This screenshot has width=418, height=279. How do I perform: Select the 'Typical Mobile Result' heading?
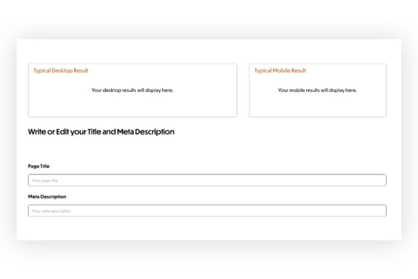(280, 71)
